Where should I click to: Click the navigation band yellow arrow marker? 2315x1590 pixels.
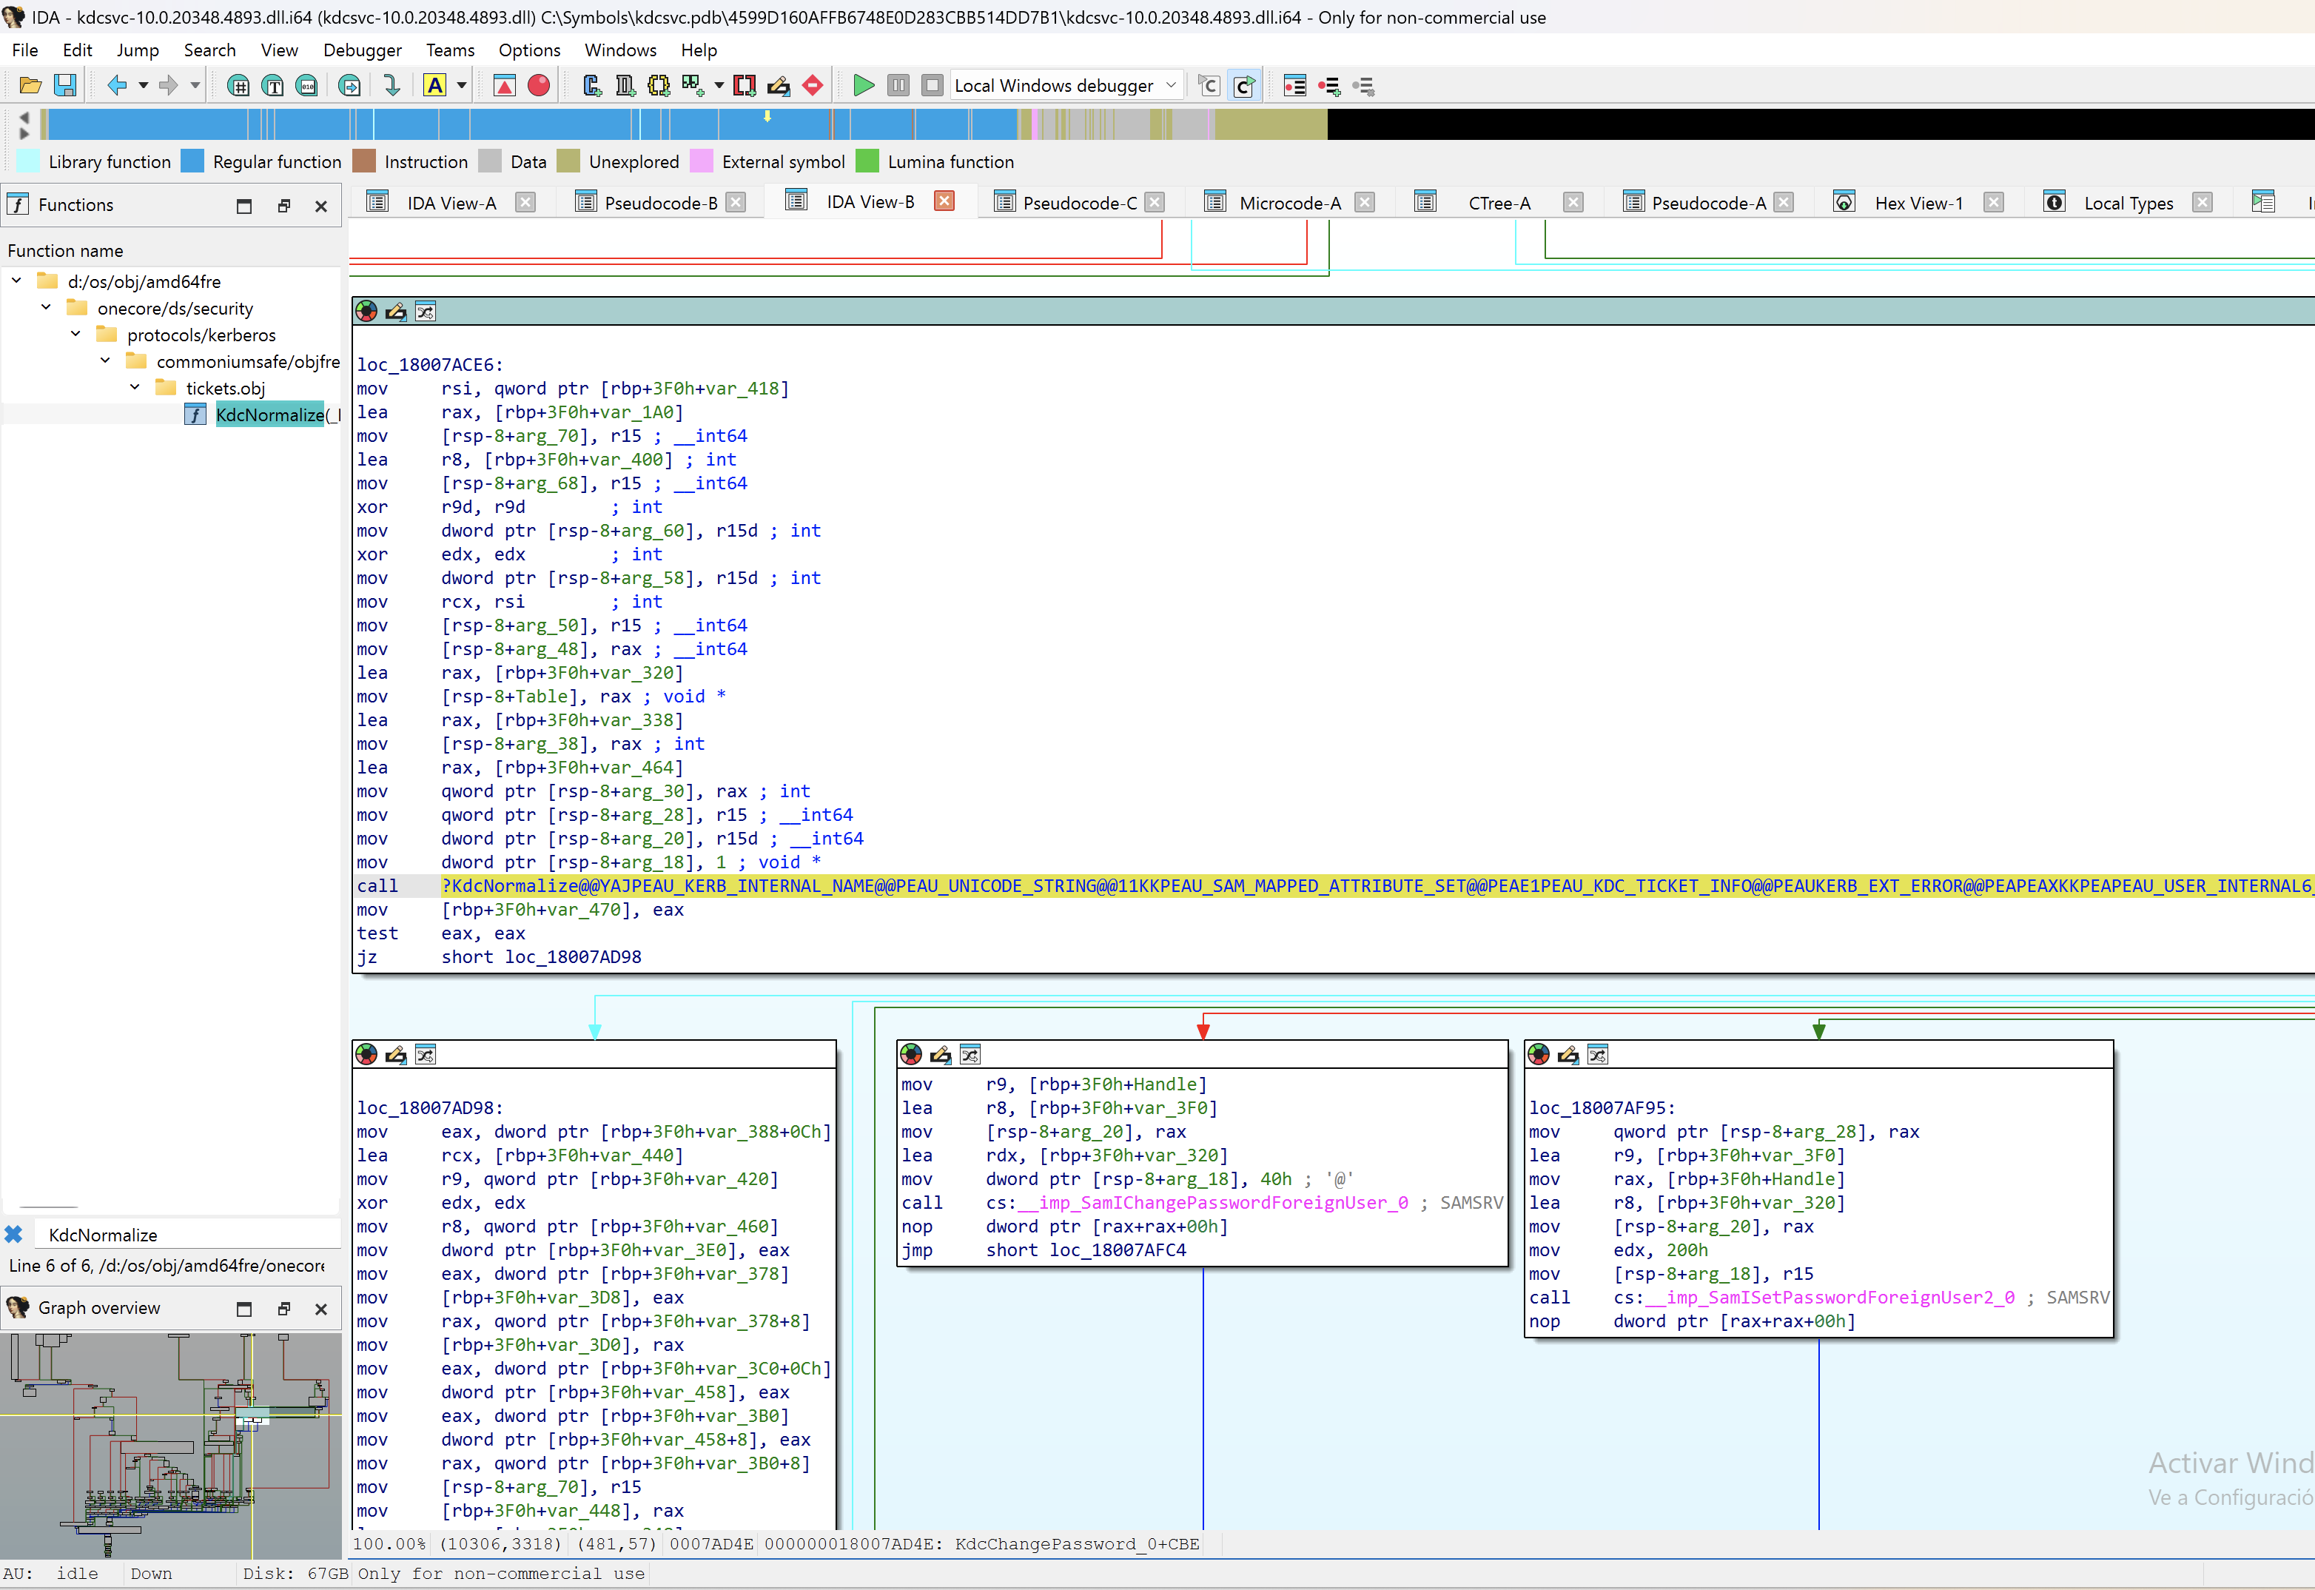(767, 116)
